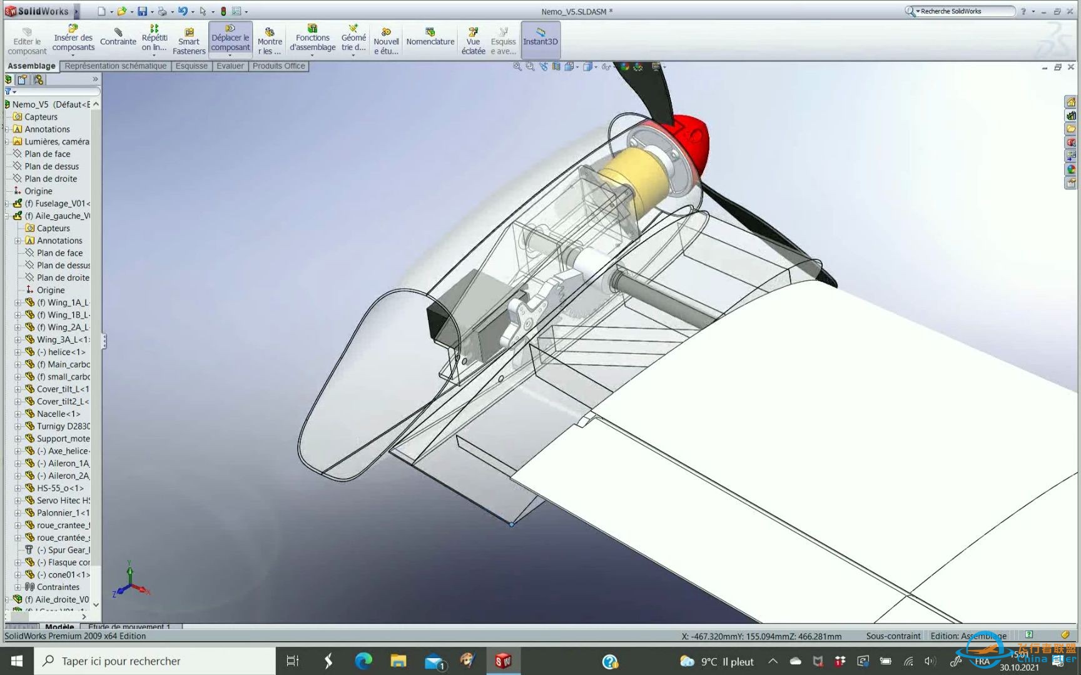This screenshot has width=1081, height=675.
Task: Expand the Wing_1A_L part node
Action: tap(18, 302)
